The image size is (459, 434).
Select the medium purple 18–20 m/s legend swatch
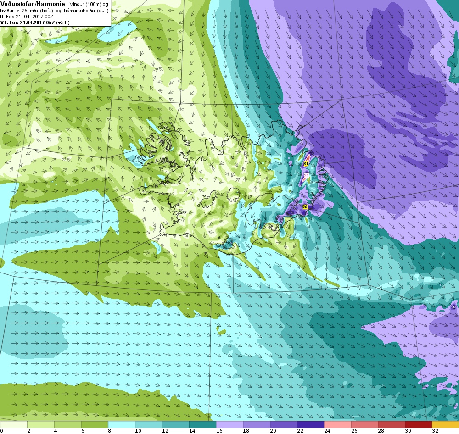pyautogui.click(x=257, y=424)
